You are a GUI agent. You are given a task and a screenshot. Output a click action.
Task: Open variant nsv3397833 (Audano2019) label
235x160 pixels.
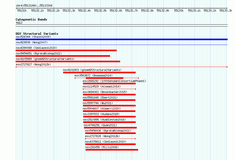point(101,114)
